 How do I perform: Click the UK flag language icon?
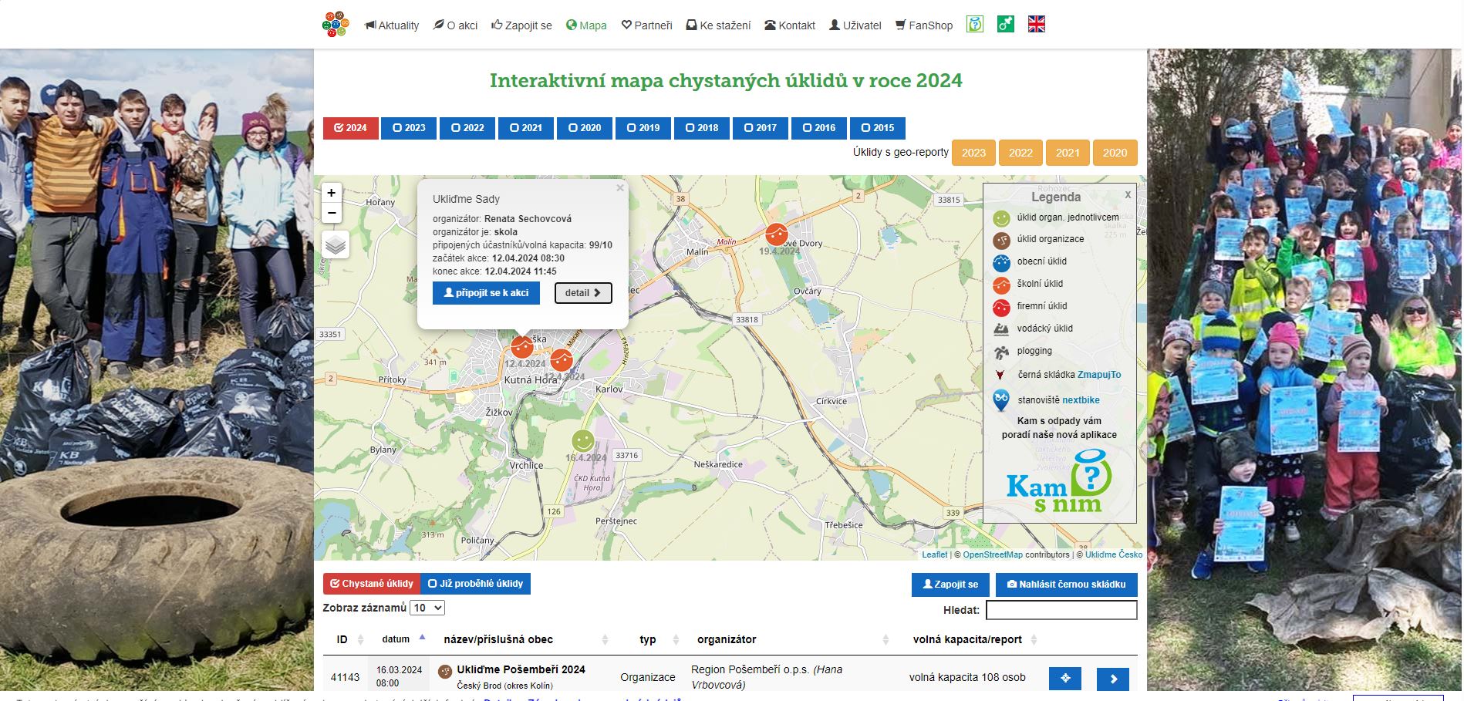(x=1037, y=25)
